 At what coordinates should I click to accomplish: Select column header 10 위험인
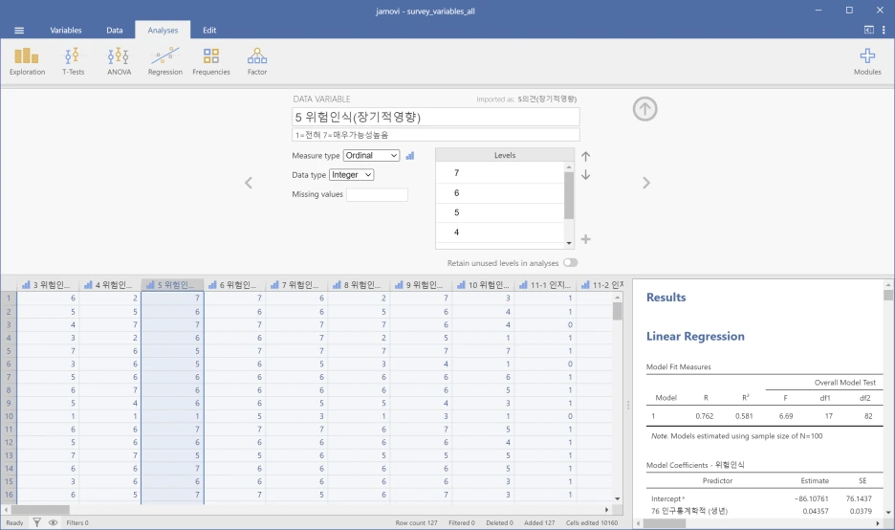tap(484, 284)
